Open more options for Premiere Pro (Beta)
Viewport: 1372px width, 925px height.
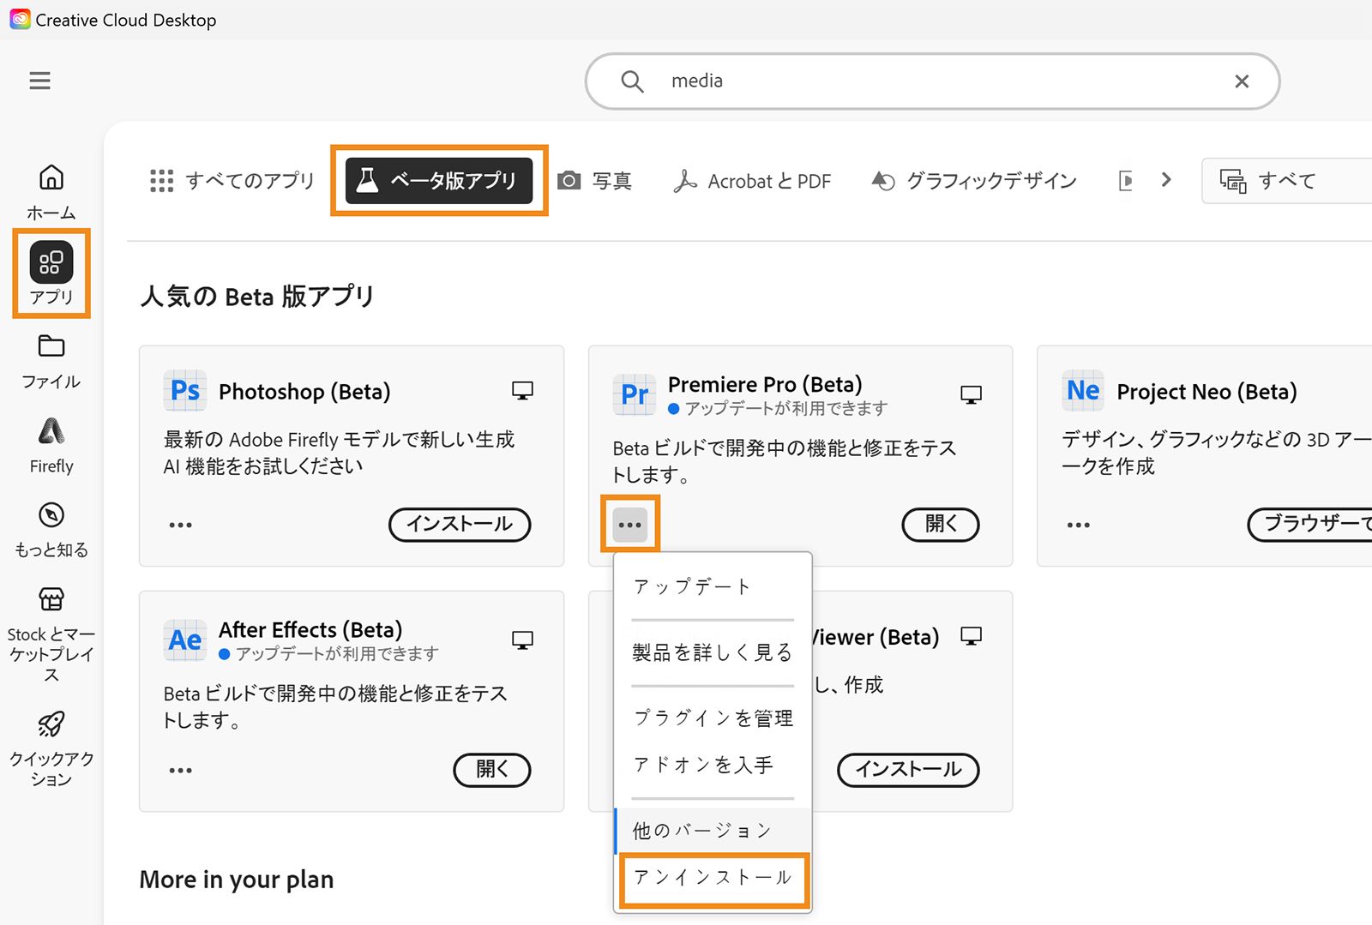pyautogui.click(x=630, y=525)
